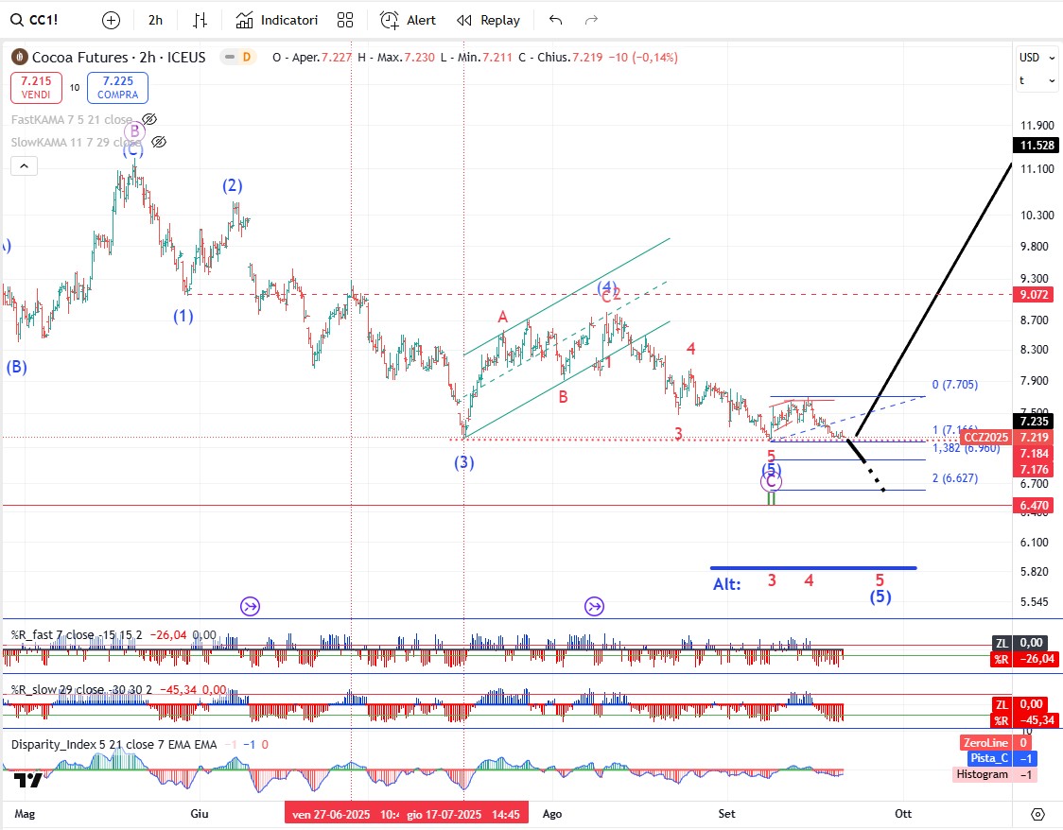The width and height of the screenshot is (1063, 830).
Task: Start bar Replay mode
Action: click(x=488, y=21)
